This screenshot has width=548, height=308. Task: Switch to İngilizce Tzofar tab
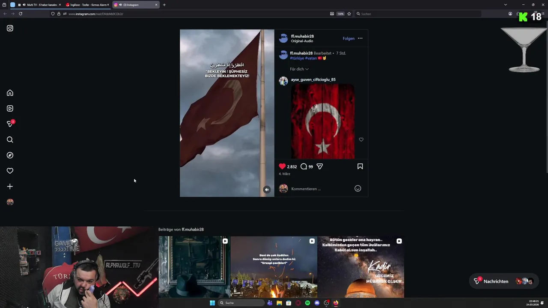(87, 5)
